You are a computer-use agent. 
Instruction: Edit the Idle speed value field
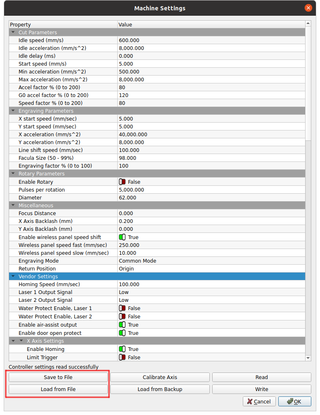[211, 40]
